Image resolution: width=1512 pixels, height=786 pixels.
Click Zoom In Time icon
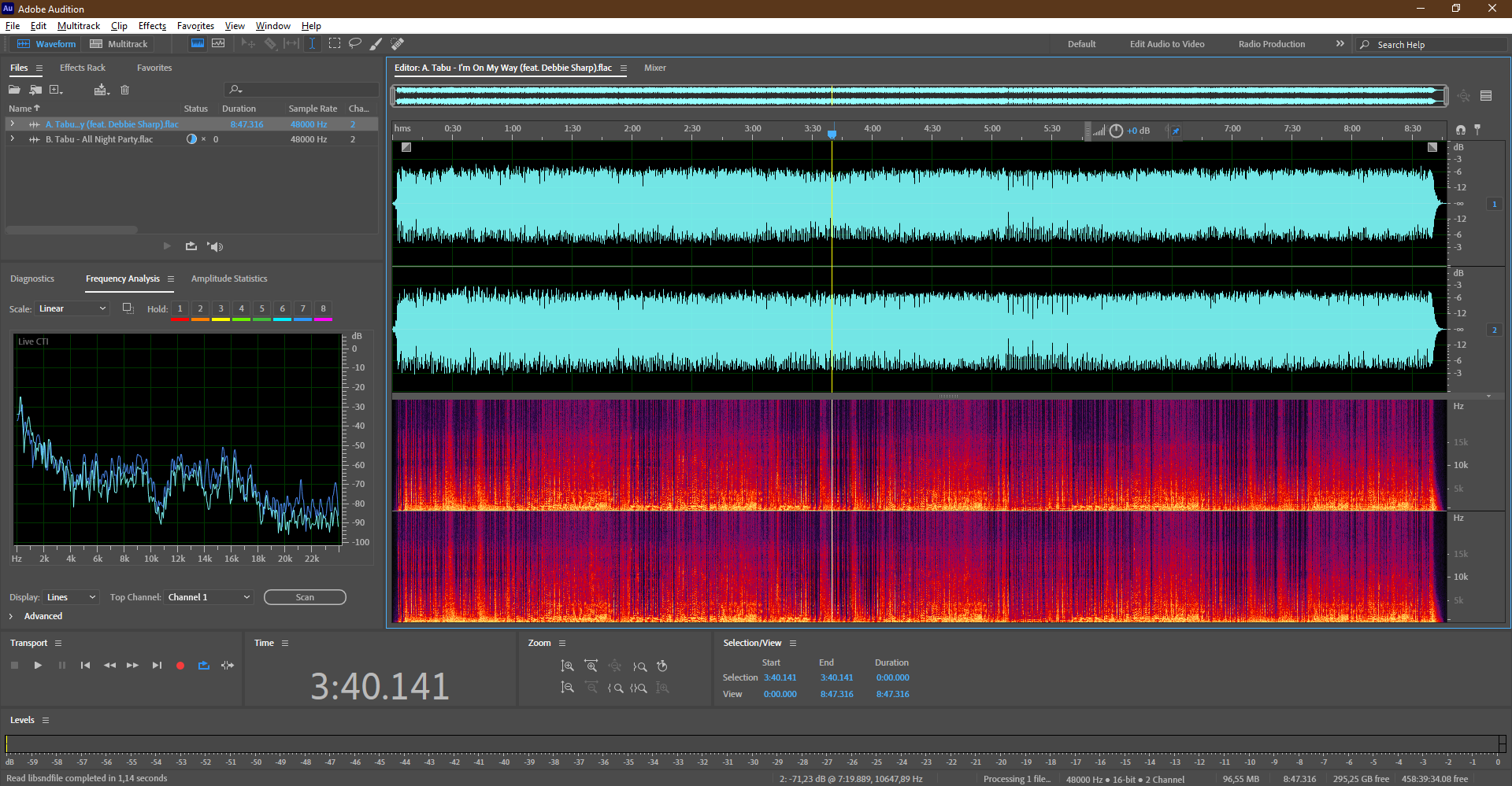pos(591,666)
